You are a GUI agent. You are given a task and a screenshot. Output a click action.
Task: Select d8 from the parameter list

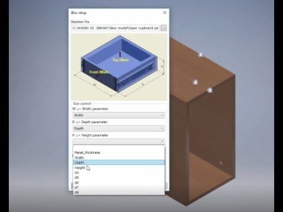[x=119, y=193]
